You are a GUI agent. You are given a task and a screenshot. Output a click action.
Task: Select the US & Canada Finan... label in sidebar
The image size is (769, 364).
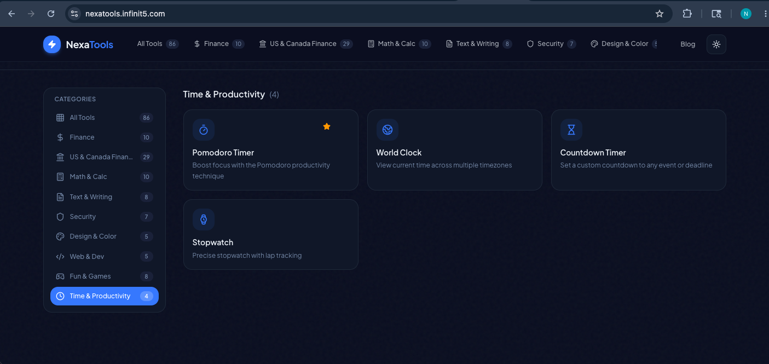pyautogui.click(x=101, y=157)
